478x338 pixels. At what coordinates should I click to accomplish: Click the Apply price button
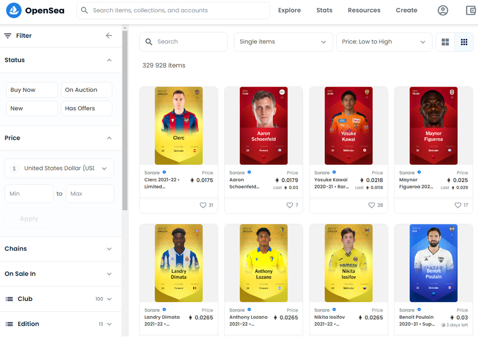click(29, 219)
